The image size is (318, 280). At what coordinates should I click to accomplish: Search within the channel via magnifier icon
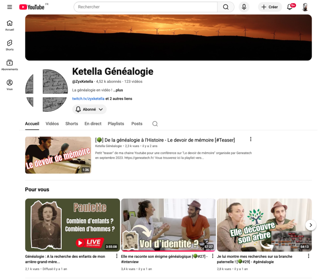pyautogui.click(x=155, y=124)
